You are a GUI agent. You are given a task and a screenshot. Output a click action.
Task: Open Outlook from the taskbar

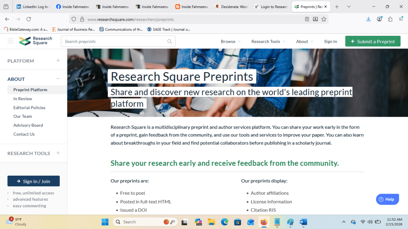250,222
